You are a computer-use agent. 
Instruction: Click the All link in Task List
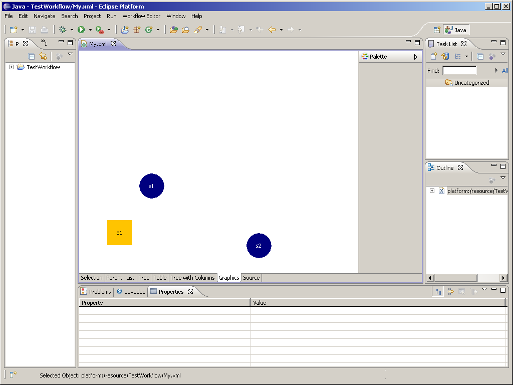coord(504,71)
